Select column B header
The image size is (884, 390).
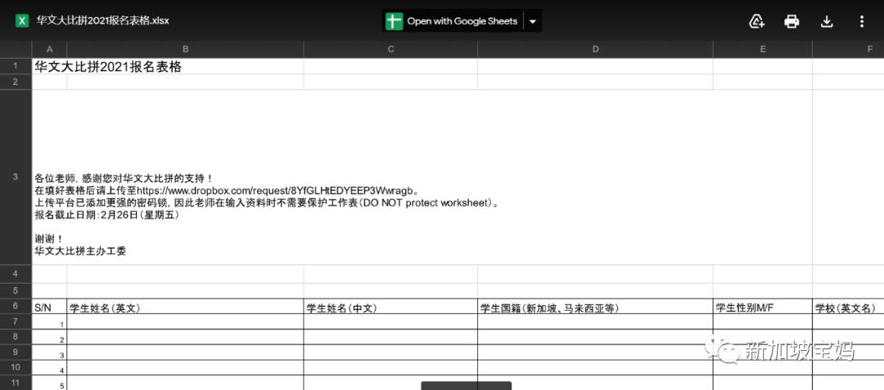[185, 50]
